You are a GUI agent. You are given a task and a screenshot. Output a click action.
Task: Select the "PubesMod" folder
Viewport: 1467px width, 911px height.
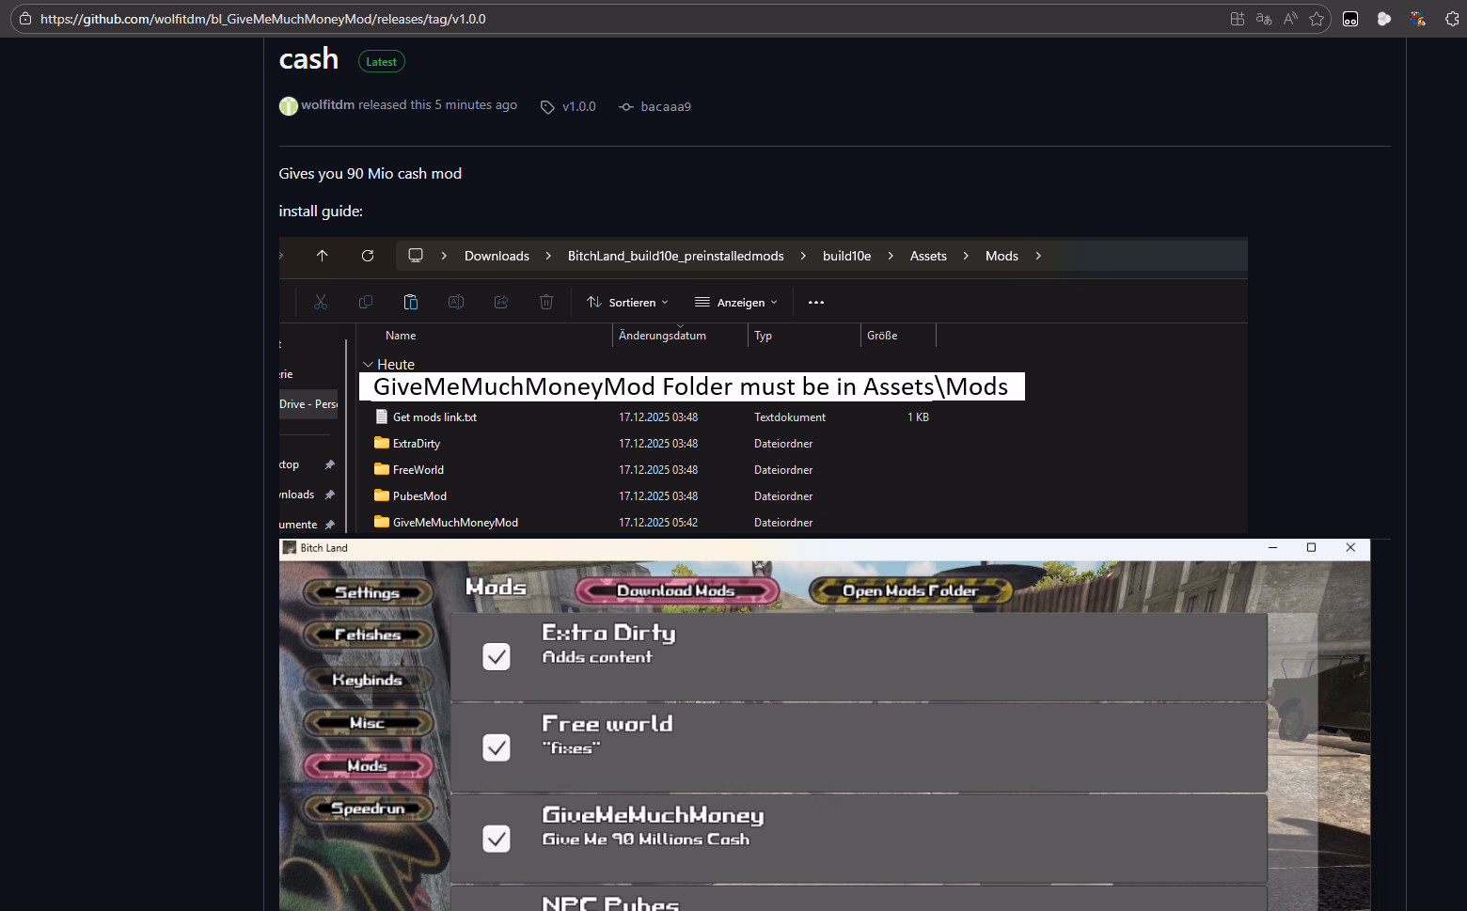point(419,496)
